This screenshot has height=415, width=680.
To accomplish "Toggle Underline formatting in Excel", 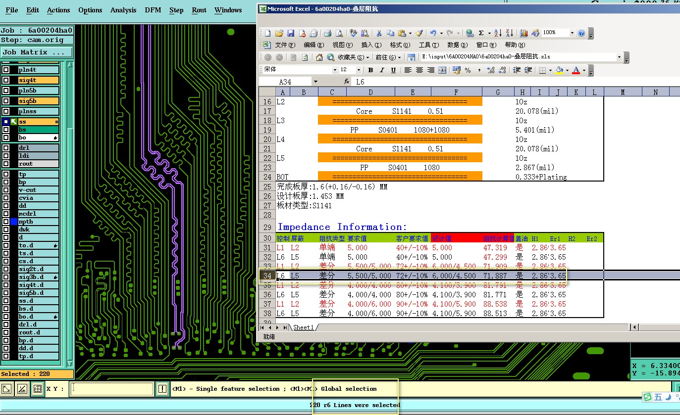I will (x=393, y=70).
